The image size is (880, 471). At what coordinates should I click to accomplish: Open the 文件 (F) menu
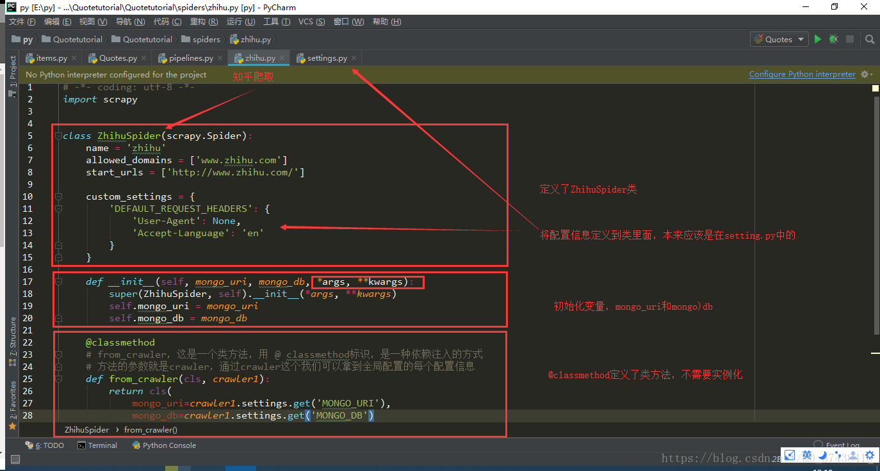click(22, 21)
